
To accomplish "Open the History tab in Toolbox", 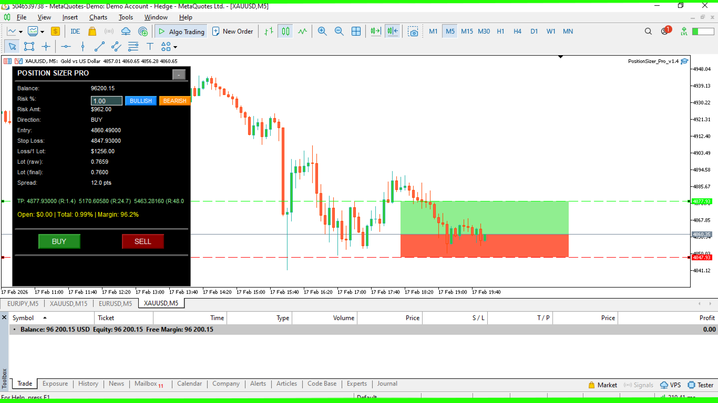I will coord(88,384).
